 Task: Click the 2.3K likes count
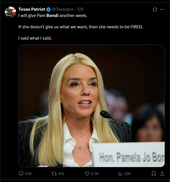(x=95, y=174)
